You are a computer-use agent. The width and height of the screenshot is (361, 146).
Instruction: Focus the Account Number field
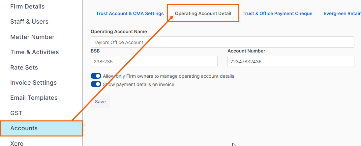click(291, 61)
